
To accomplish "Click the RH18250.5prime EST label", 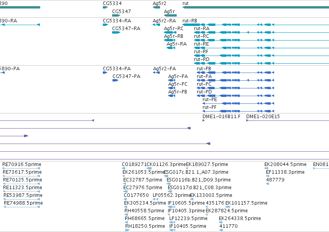I will pyautogui.click(x=145, y=226).
